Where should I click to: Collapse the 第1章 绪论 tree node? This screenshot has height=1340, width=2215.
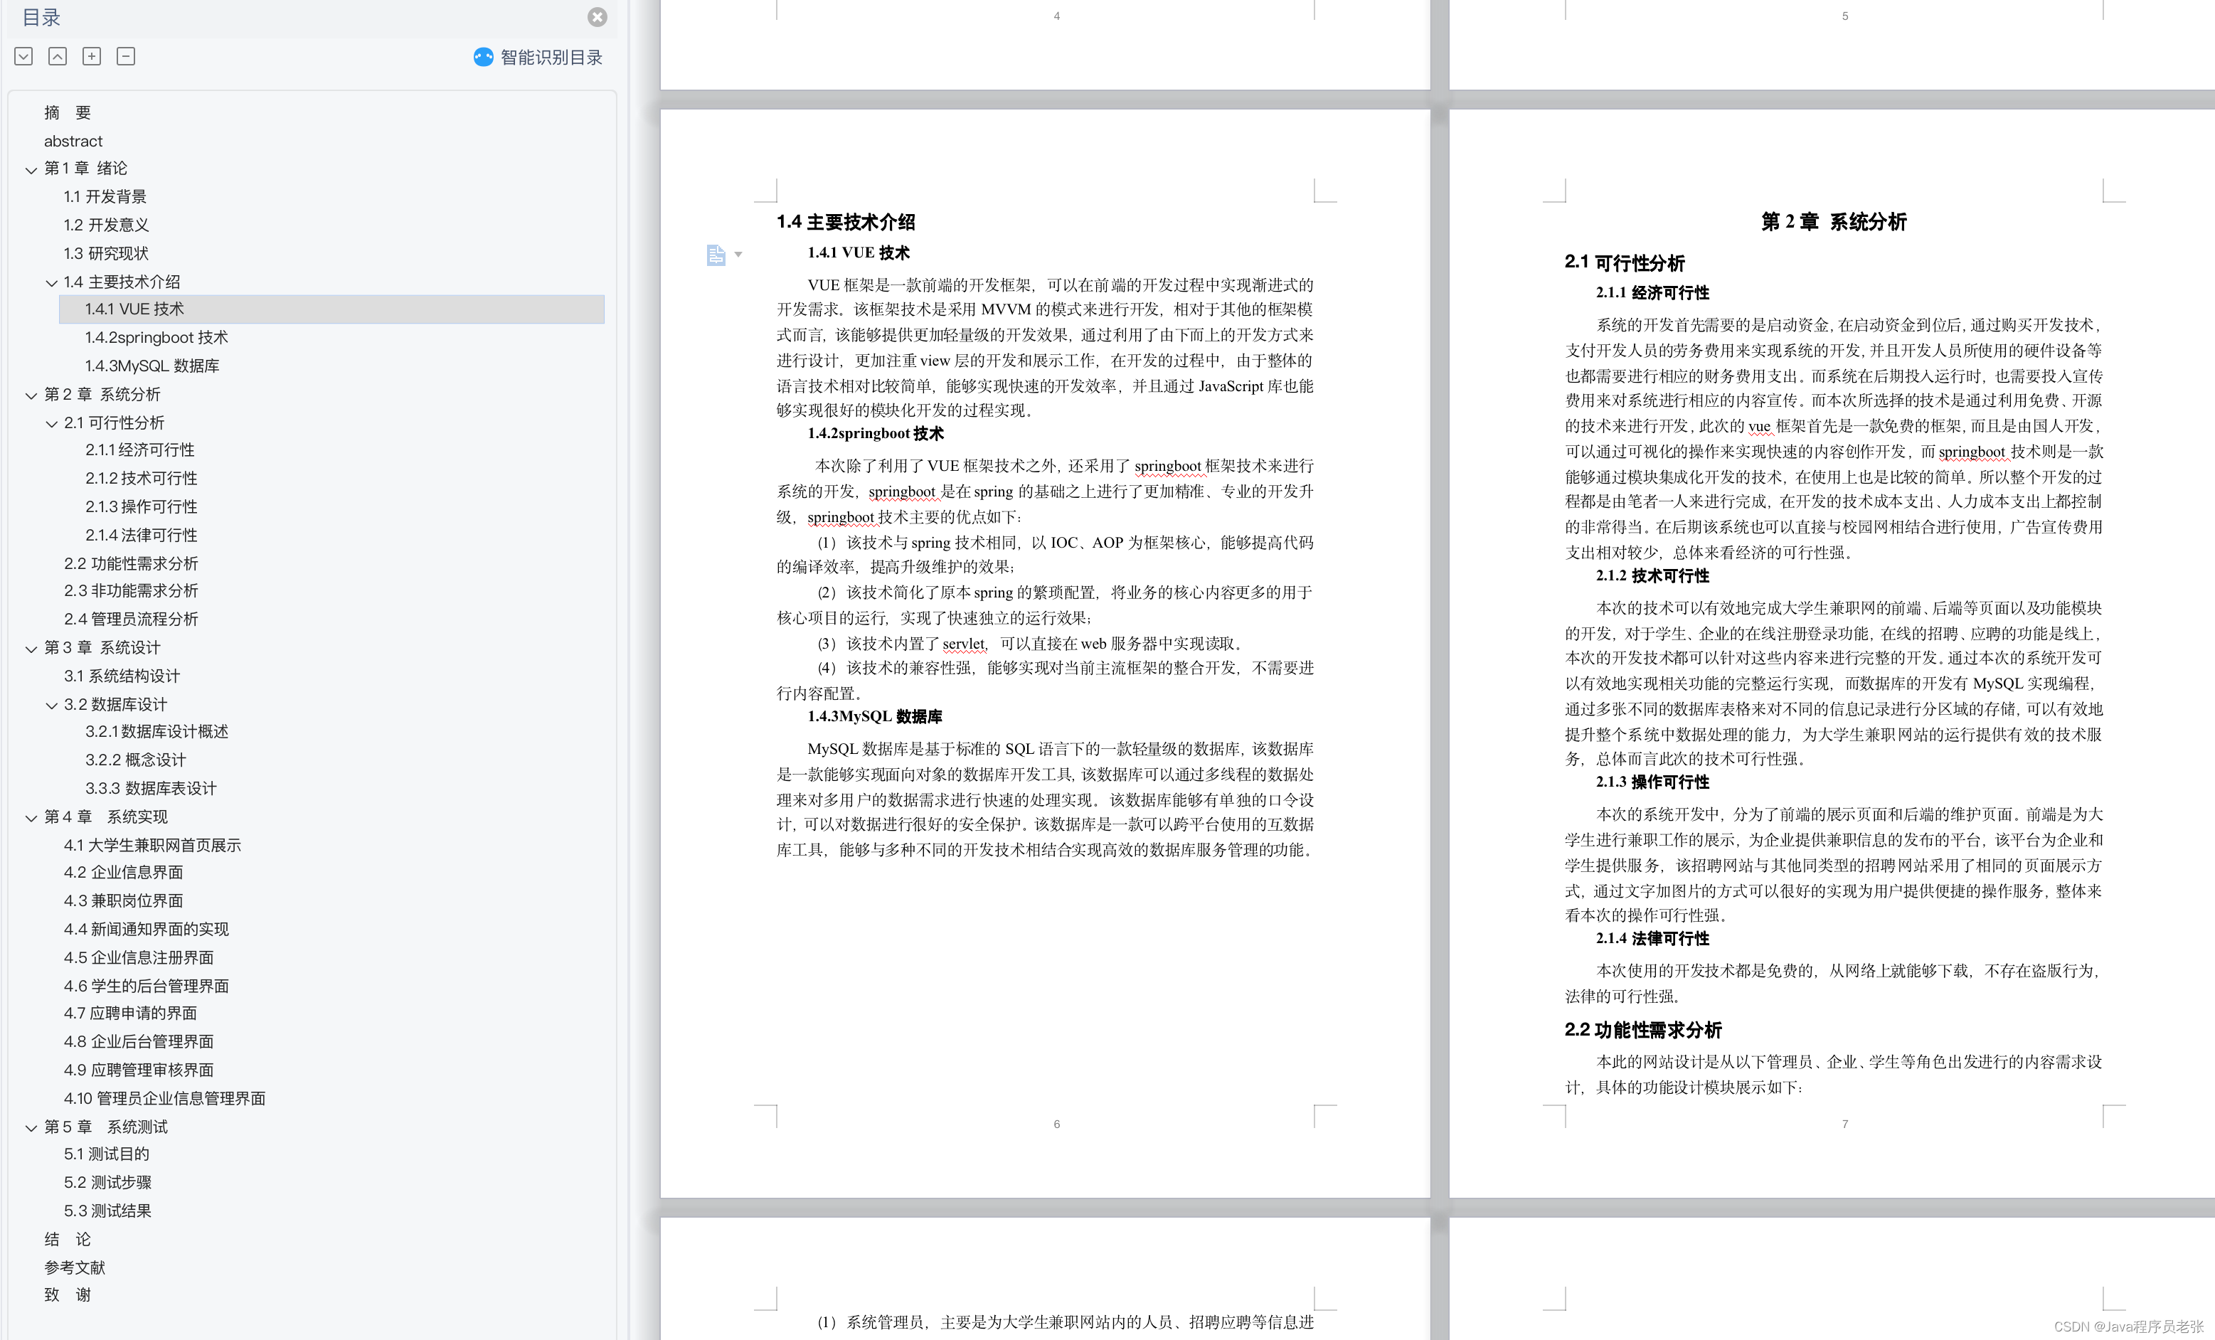(x=31, y=170)
